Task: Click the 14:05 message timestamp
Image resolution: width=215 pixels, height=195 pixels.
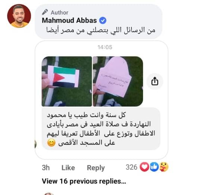Action: pos(105,47)
